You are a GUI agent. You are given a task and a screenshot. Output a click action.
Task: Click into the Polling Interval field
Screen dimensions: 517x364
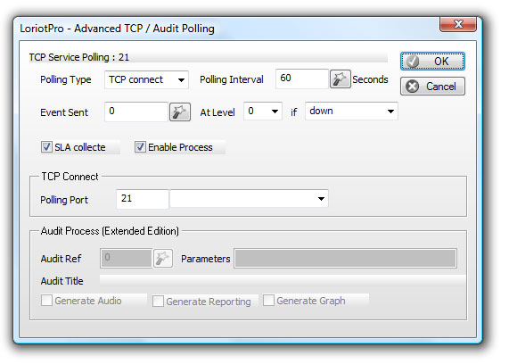click(302, 79)
